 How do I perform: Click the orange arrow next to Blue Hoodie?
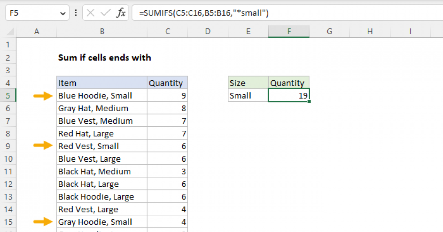pyautogui.click(x=43, y=96)
